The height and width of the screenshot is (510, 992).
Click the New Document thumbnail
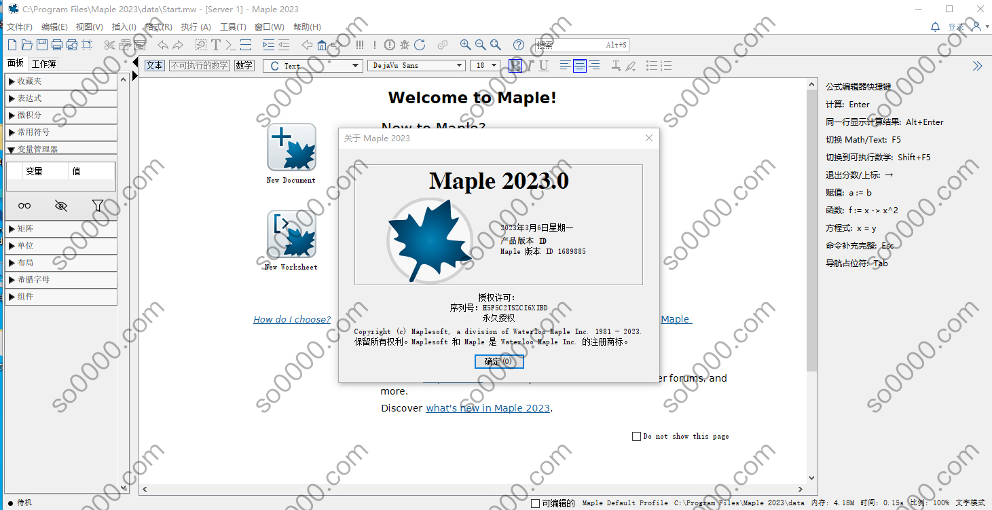point(291,147)
